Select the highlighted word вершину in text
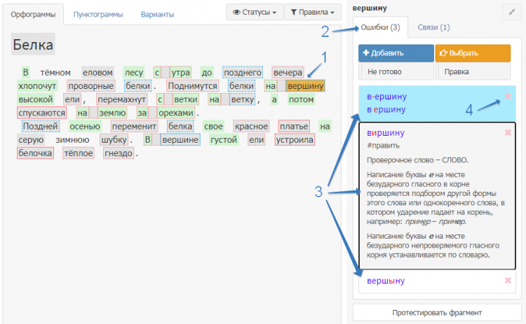 pos(306,86)
